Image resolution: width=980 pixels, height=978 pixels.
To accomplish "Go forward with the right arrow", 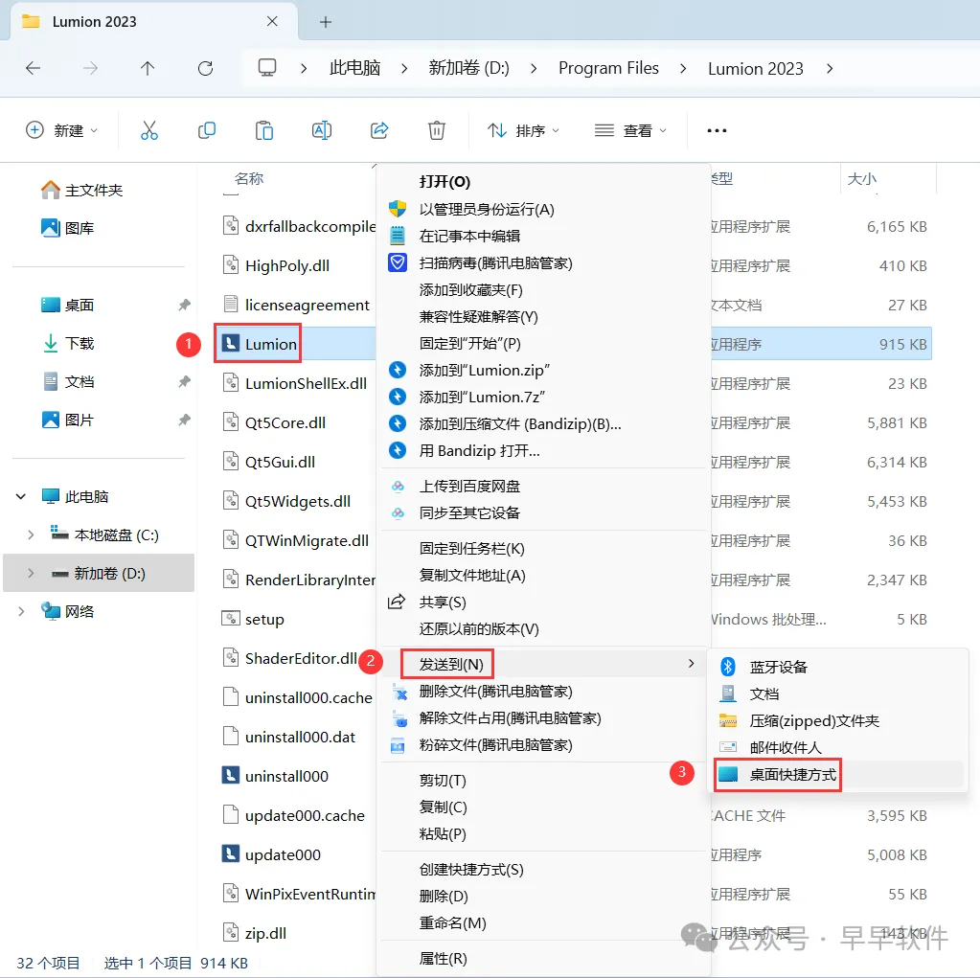I will 91,68.
